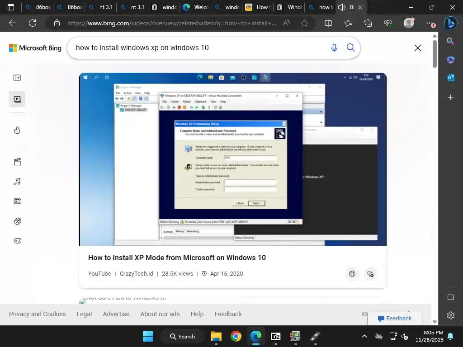The width and height of the screenshot is (463, 347).
Task: Open video title How to Install XP Mode
Action: [x=177, y=258]
